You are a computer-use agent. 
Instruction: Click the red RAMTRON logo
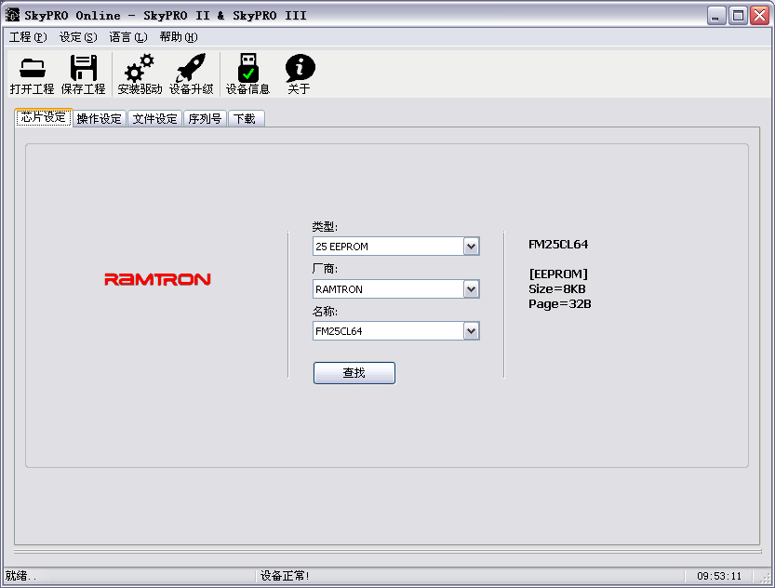pos(157,280)
